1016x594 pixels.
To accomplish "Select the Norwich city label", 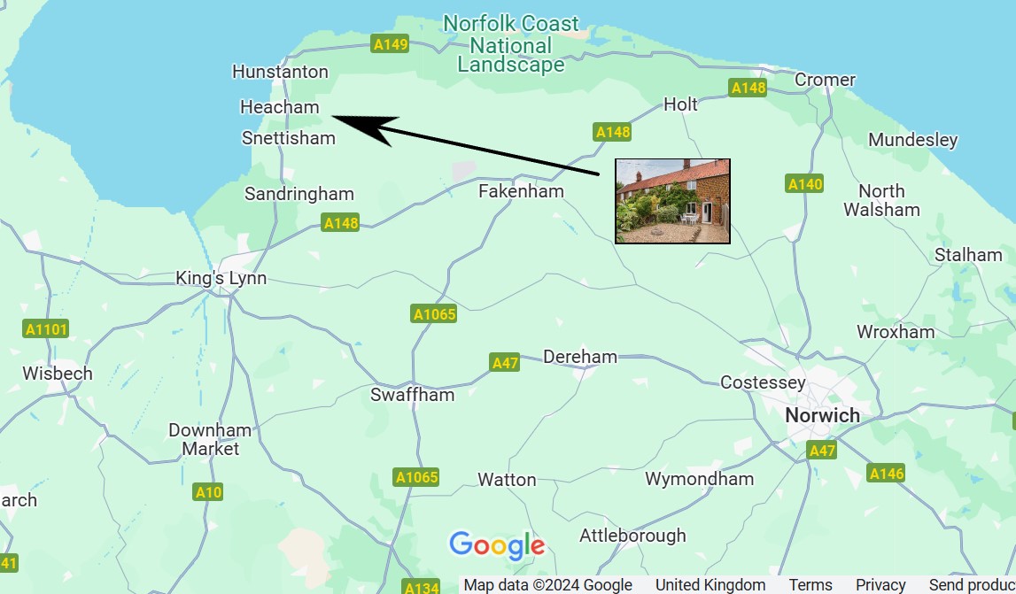I will (822, 415).
